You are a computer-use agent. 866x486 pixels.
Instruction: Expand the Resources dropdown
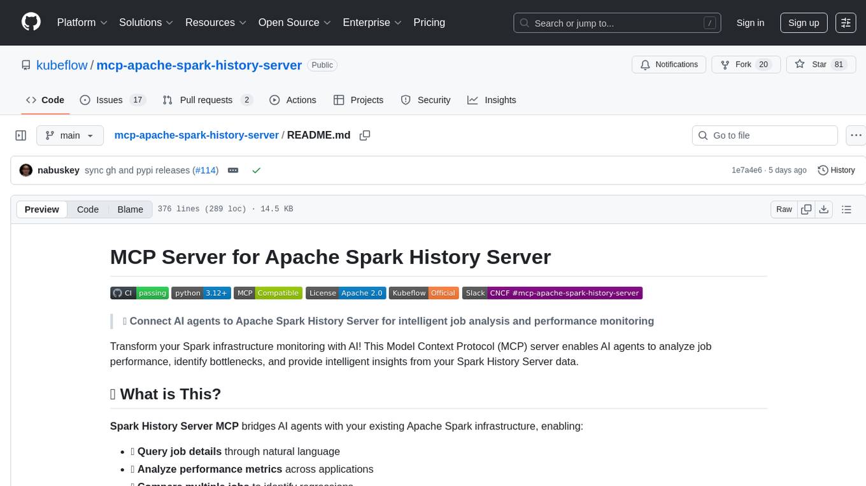(x=216, y=23)
